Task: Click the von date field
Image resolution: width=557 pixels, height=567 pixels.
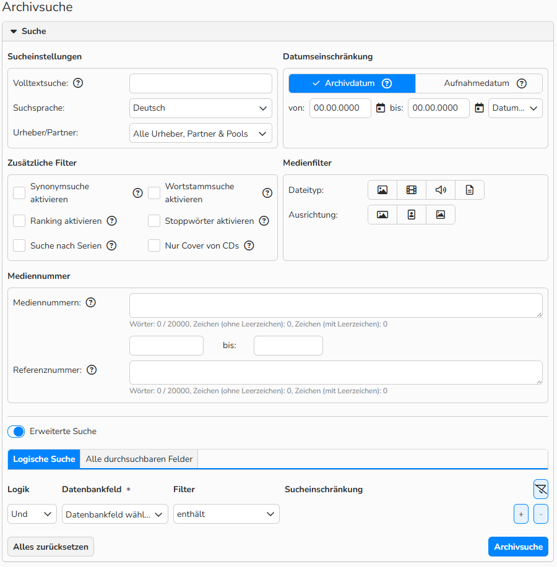Action: click(340, 108)
